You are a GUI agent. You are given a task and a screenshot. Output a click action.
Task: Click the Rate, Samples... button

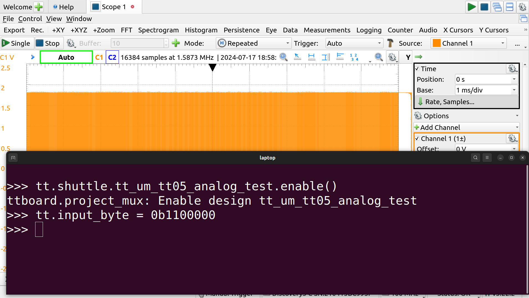point(466,102)
